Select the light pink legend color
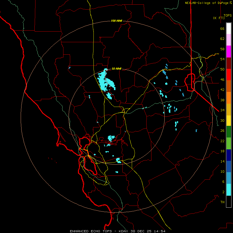Image resolution: width=233 pixels, height=233 pixels. (229, 40)
